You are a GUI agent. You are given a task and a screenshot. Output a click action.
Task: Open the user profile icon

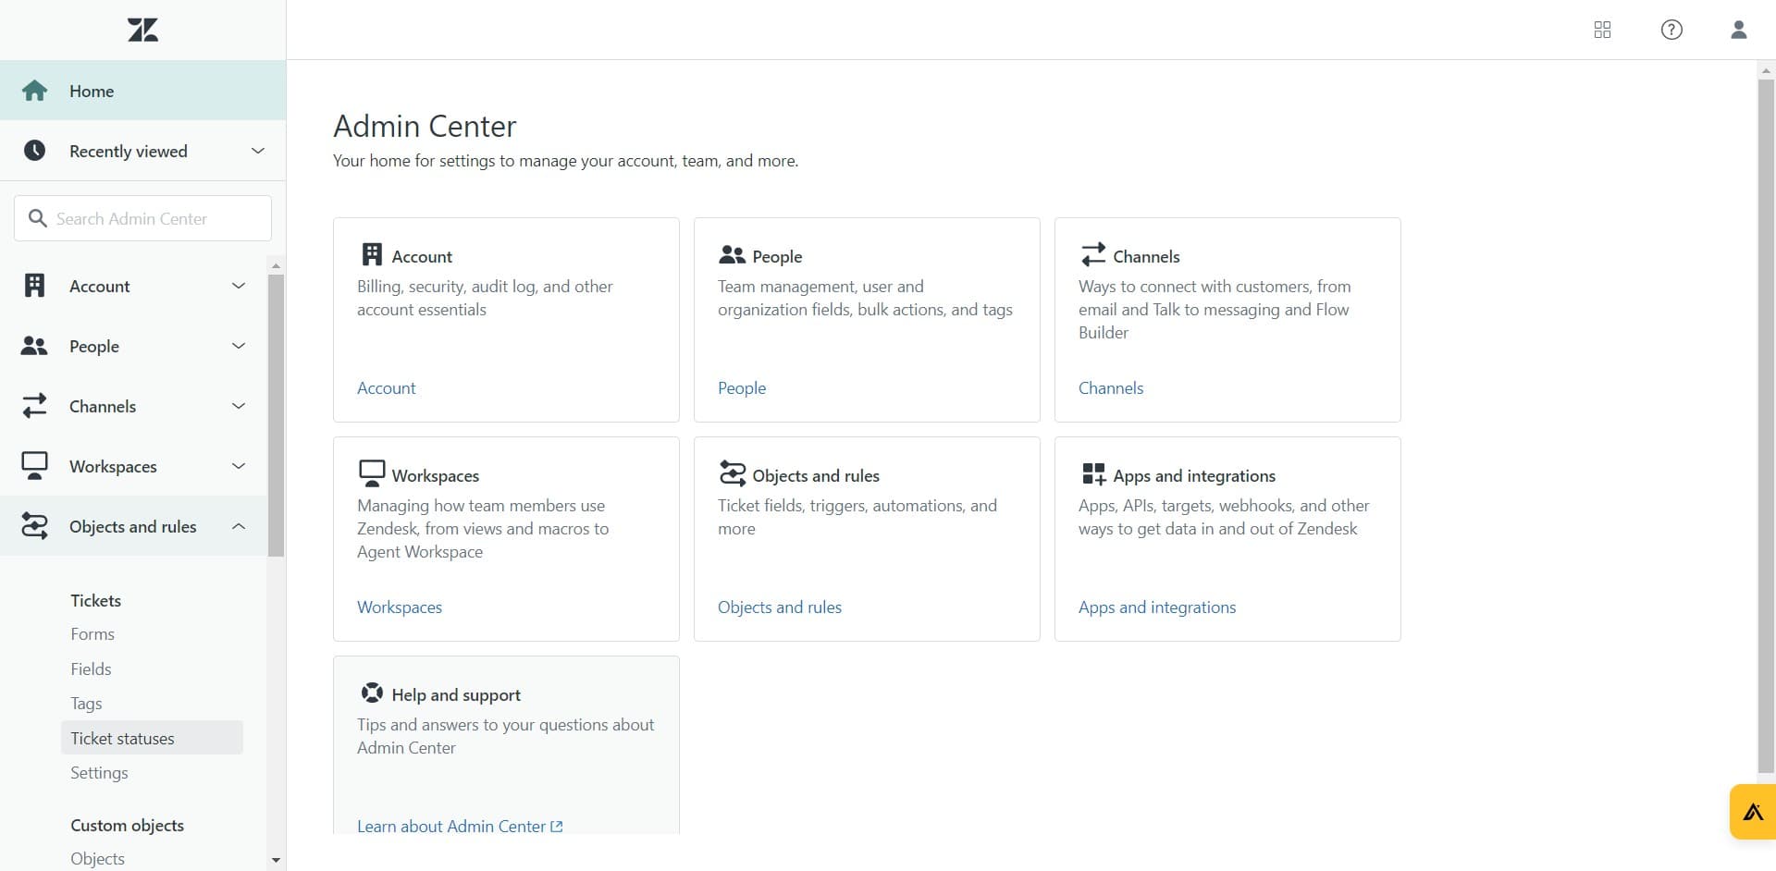pyautogui.click(x=1738, y=30)
